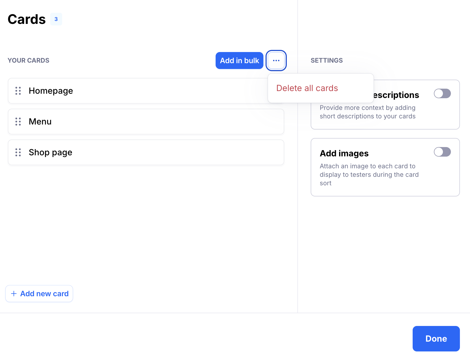Click the Cards page title

pos(27,19)
